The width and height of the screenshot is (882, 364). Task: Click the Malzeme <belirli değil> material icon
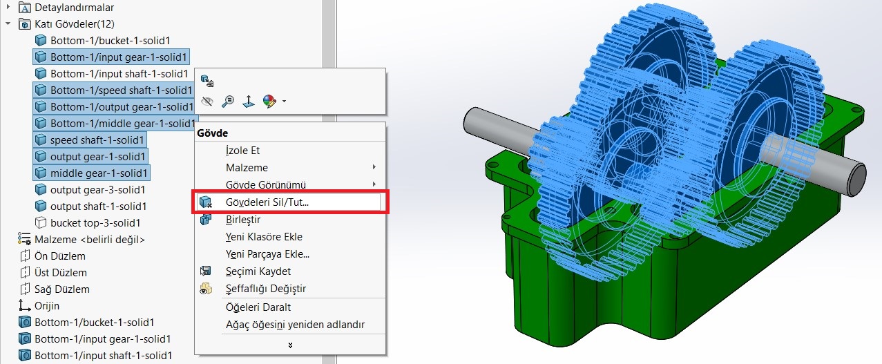pyautogui.click(x=24, y=239)
